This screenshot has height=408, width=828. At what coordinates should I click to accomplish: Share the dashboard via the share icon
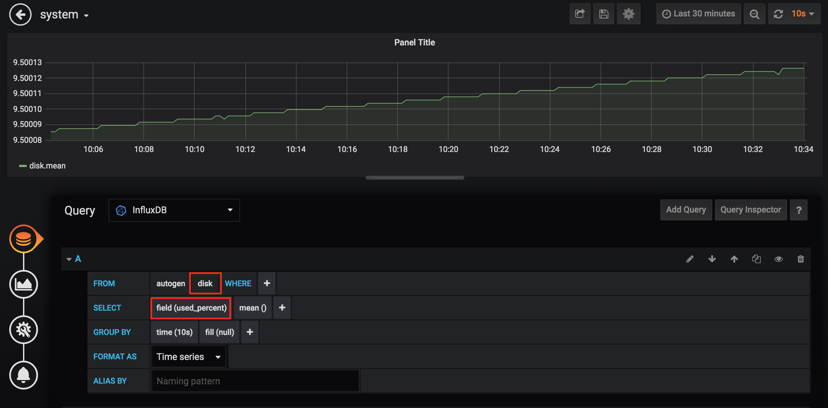click(580, 14)
